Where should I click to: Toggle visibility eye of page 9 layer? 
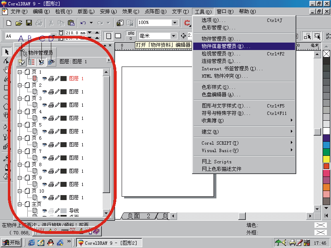point(44,184)
